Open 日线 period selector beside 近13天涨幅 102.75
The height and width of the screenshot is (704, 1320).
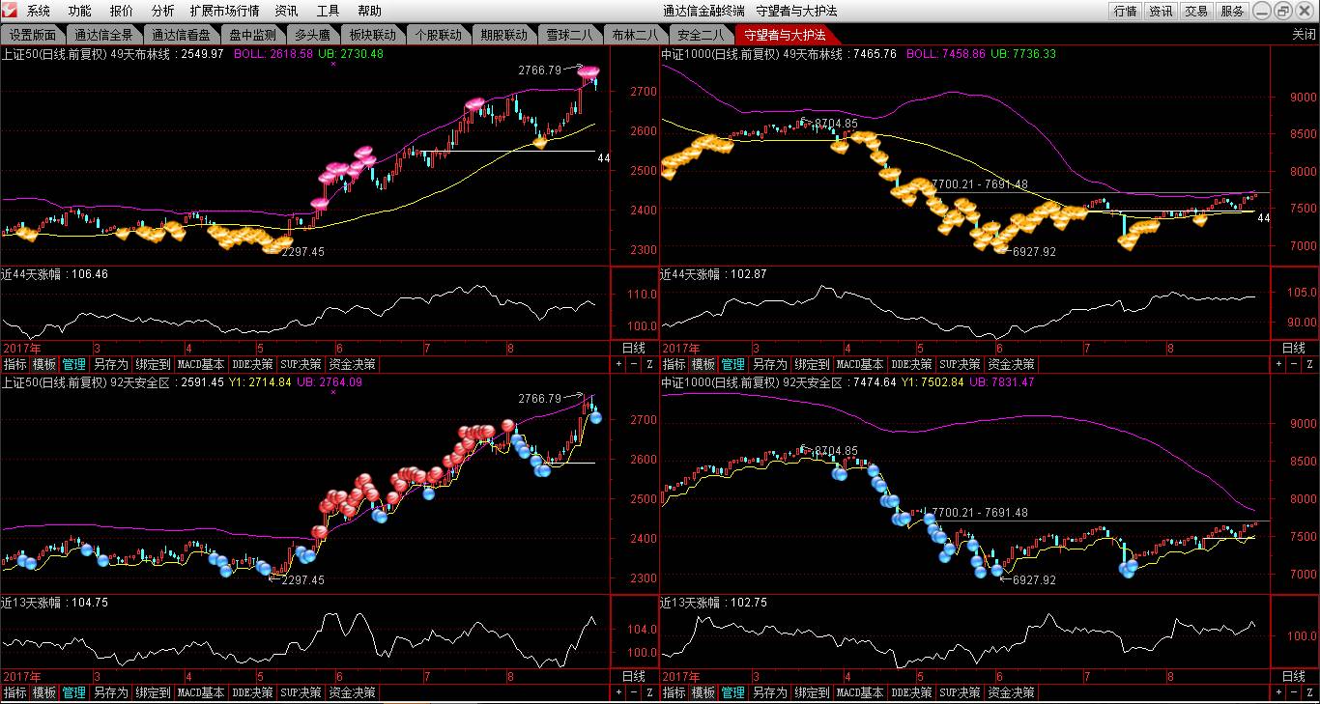coord(1293,676)
